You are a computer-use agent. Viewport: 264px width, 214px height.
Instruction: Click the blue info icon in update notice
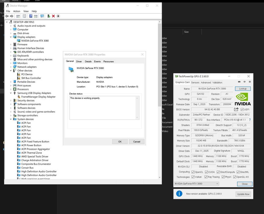pos(179,194)
